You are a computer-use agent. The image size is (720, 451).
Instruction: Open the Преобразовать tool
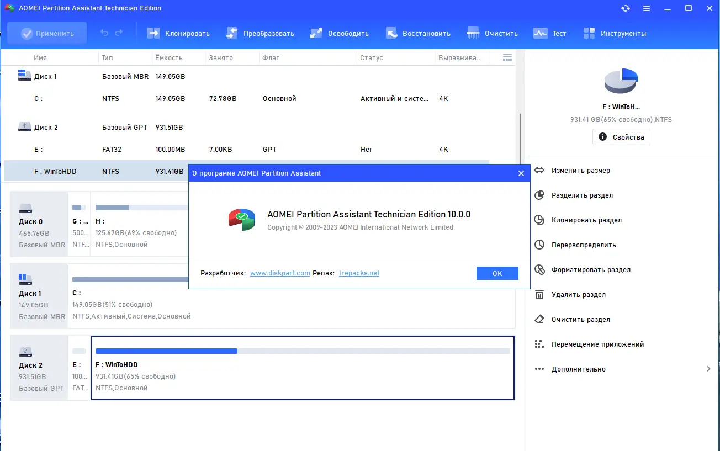point(261,33)
